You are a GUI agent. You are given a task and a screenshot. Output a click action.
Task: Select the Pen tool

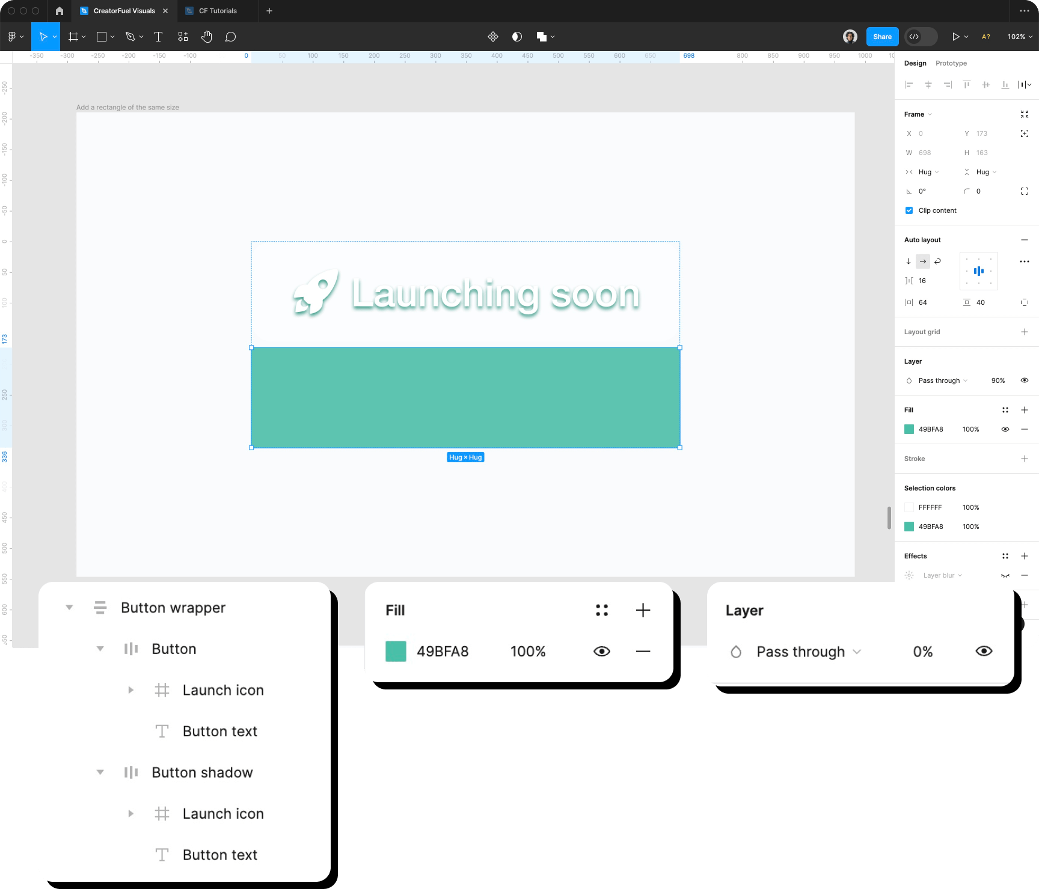(130, 36)
